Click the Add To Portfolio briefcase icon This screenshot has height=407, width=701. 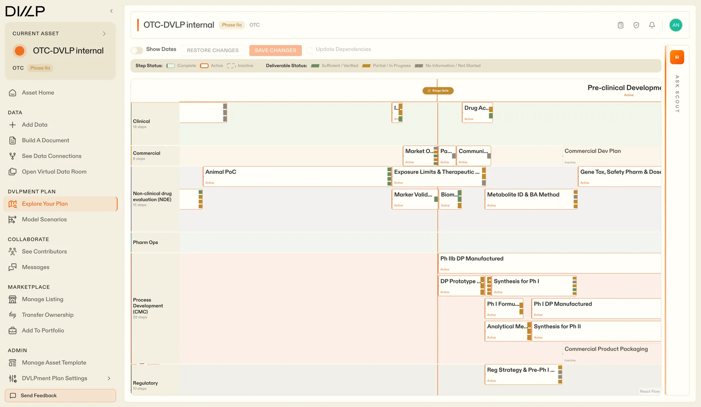(x=12, y=331)
